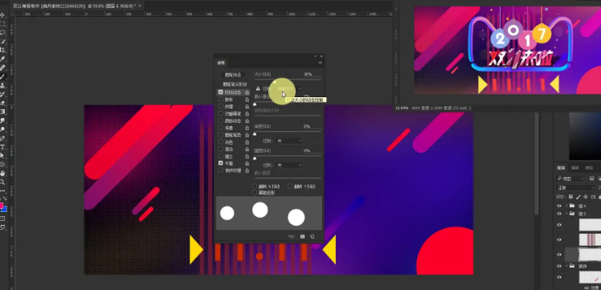Hide the 组 5 group layer
The height and width of the screenshot is (290, 601).
pyautogui.click(x=559, y=214)
